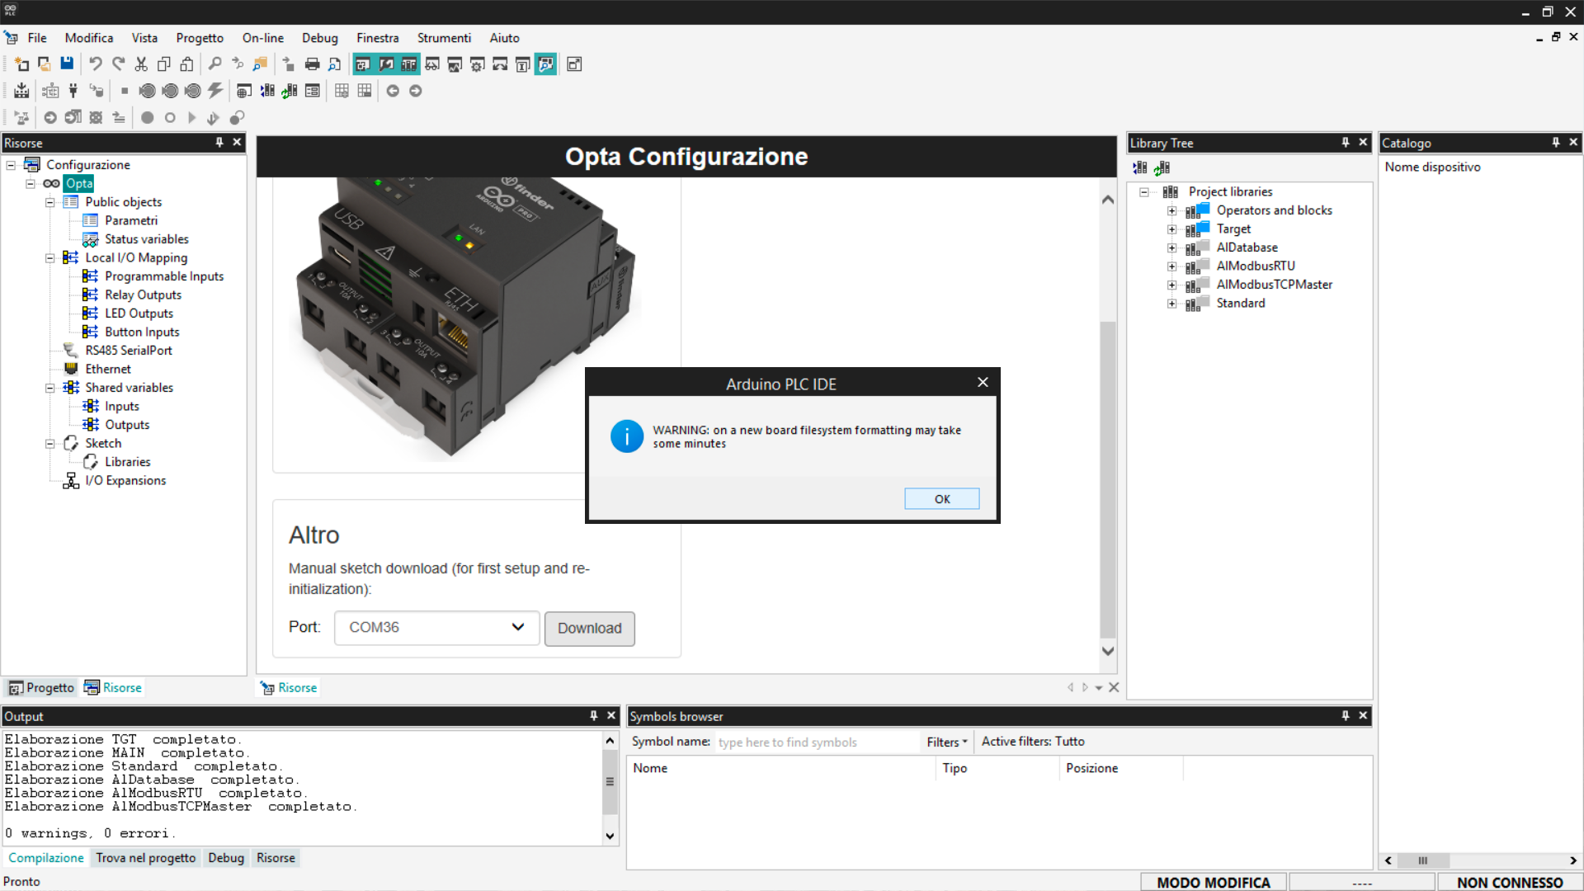Click the Save project floppy icon
This screenshot has height=891, width=1584.
click(67, 64)
